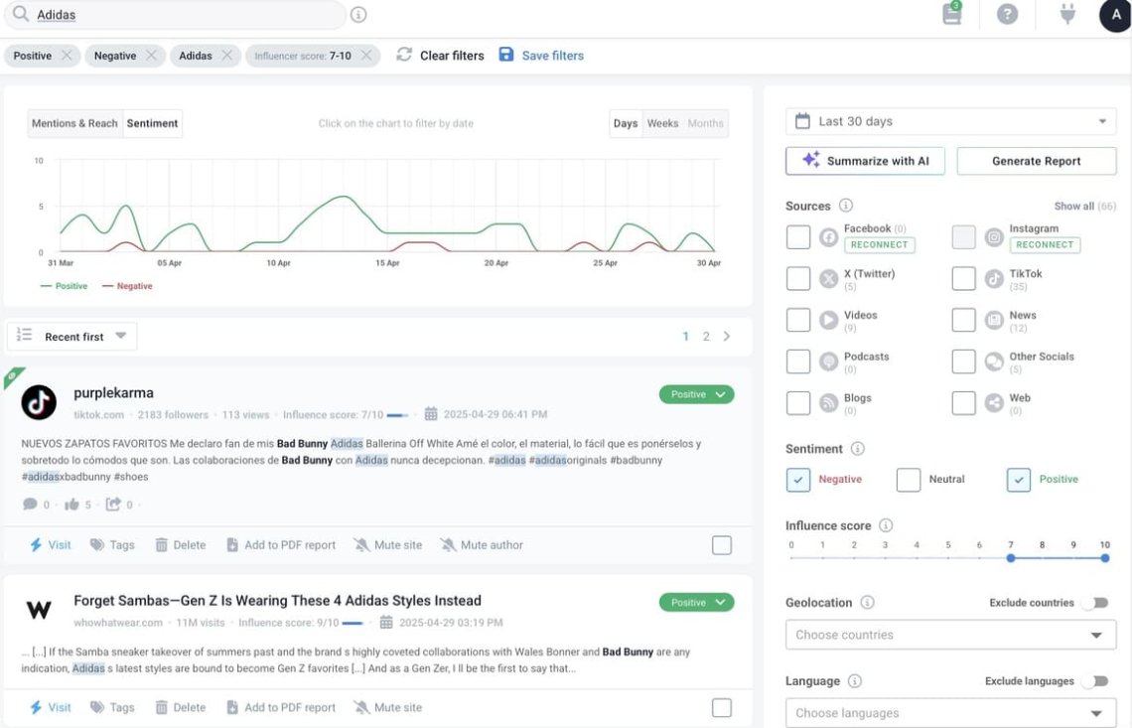Open whowhatwear mention Positive sentiment dropdown
Image resolution: width=1132 pixels, height=728 pixels.
697,602
